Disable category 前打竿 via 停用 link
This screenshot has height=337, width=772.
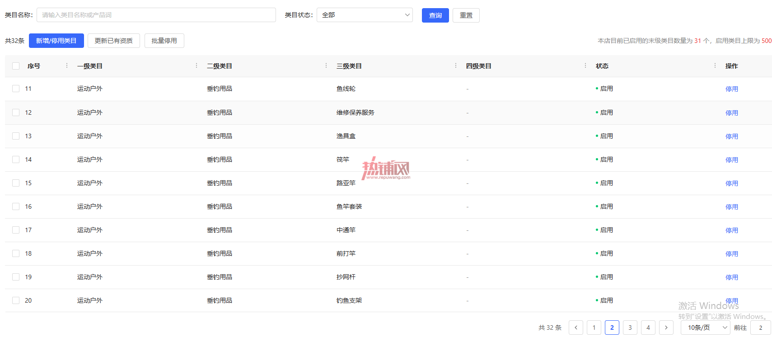(x=732, y=254)
